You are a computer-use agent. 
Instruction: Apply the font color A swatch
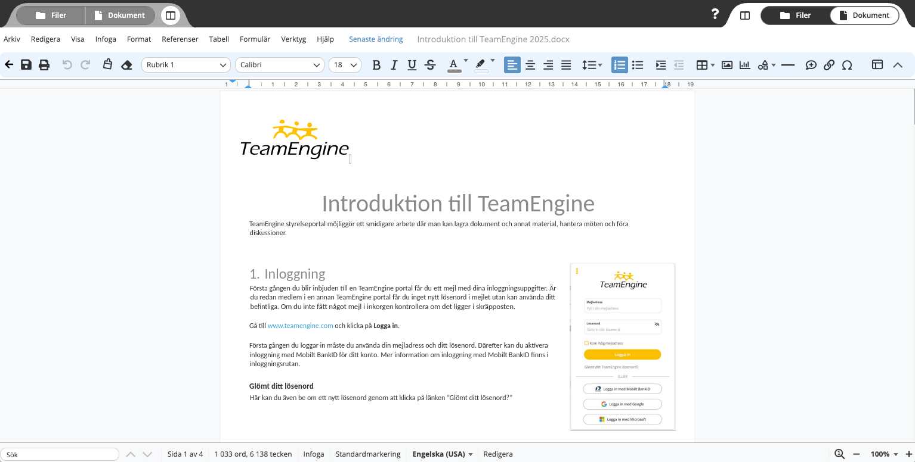(x=454, y=65)
